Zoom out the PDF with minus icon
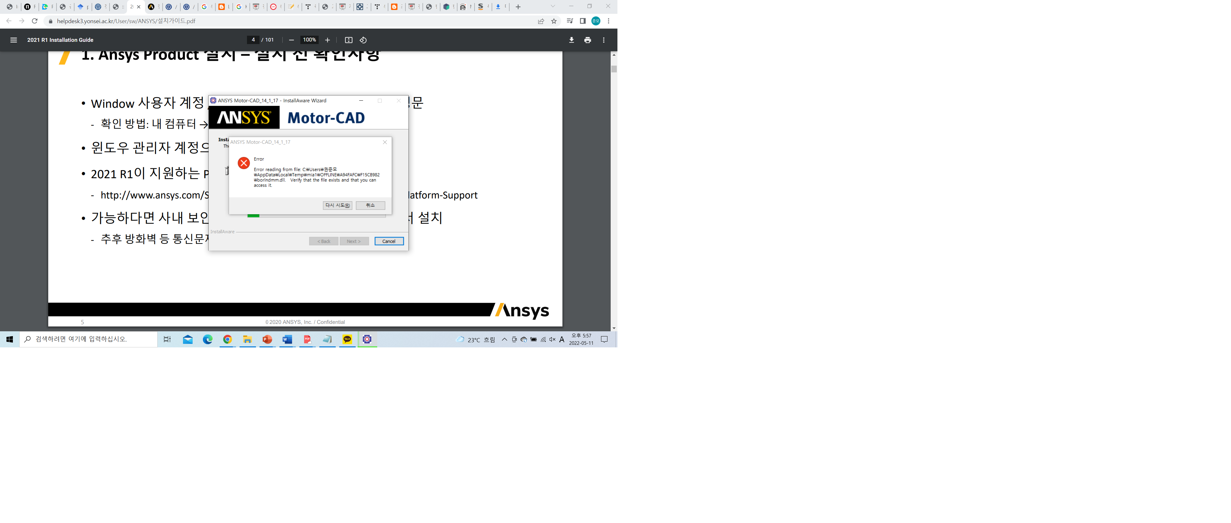 click(291, 40)
